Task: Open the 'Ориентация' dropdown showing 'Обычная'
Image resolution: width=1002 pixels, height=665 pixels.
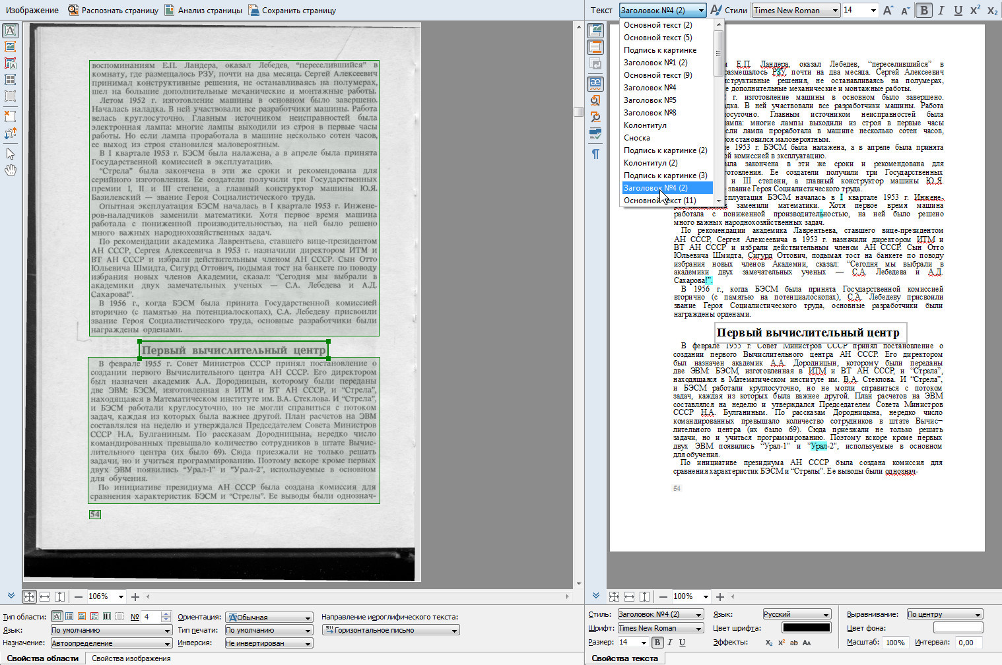Action: pos(269,617)
